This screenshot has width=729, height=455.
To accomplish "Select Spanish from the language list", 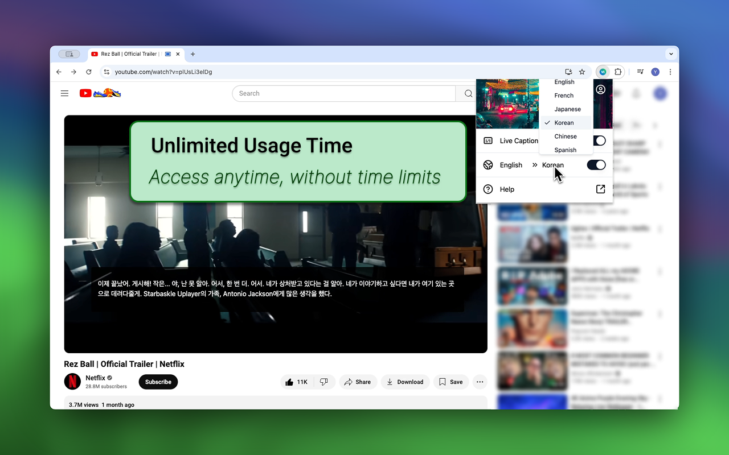I will (566, 150).
